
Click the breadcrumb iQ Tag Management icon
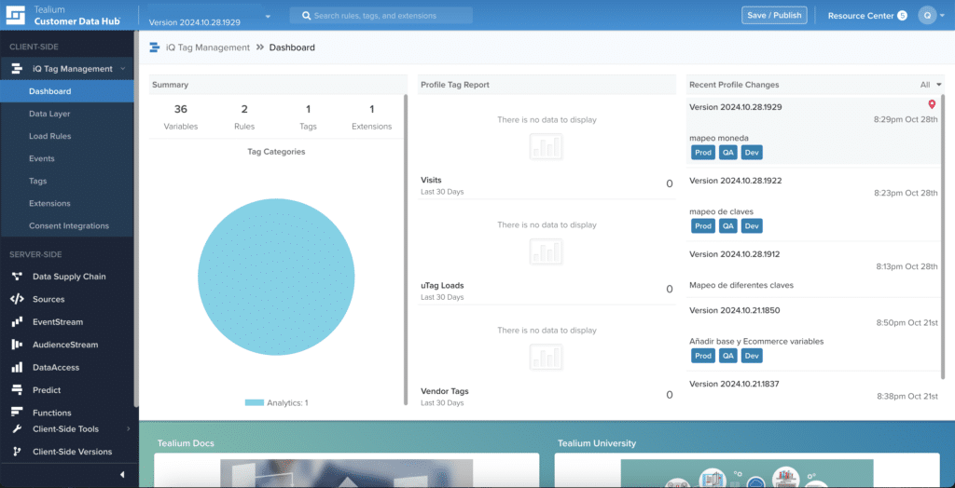(x=155, y=47)
